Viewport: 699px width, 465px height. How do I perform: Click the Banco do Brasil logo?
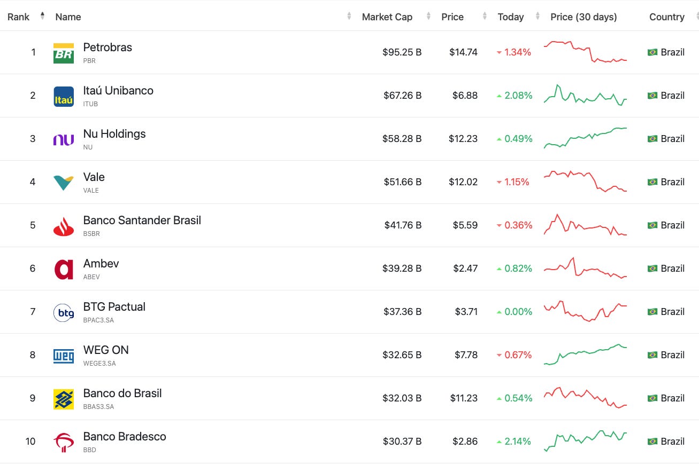pyautogui.click(x=63, y=398)
